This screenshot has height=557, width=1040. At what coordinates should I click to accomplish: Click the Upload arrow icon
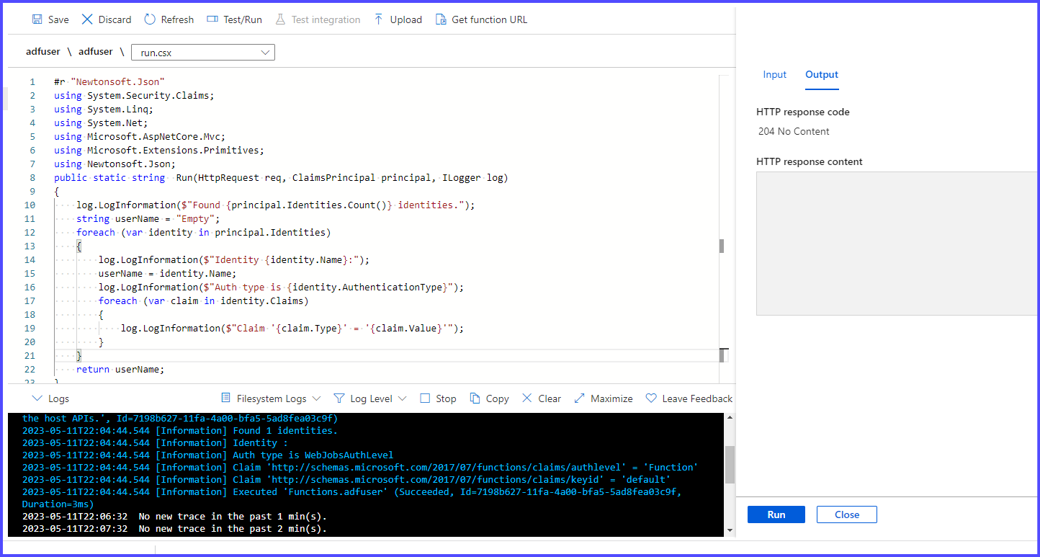[x=379, y=19]
